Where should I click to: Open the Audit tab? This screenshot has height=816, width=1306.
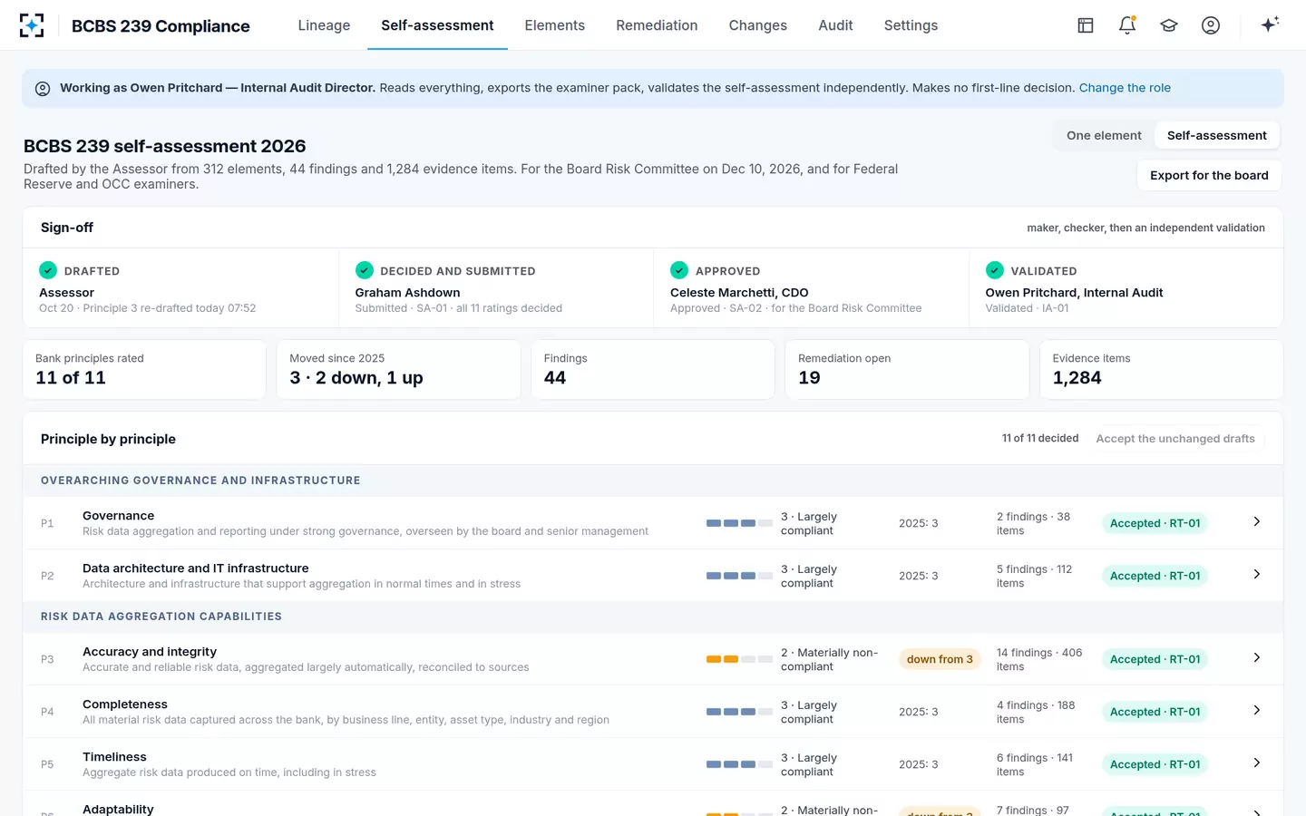(x=835, y=25)
